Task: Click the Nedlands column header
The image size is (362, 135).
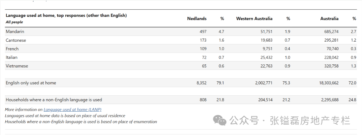Action: [197, 19]
